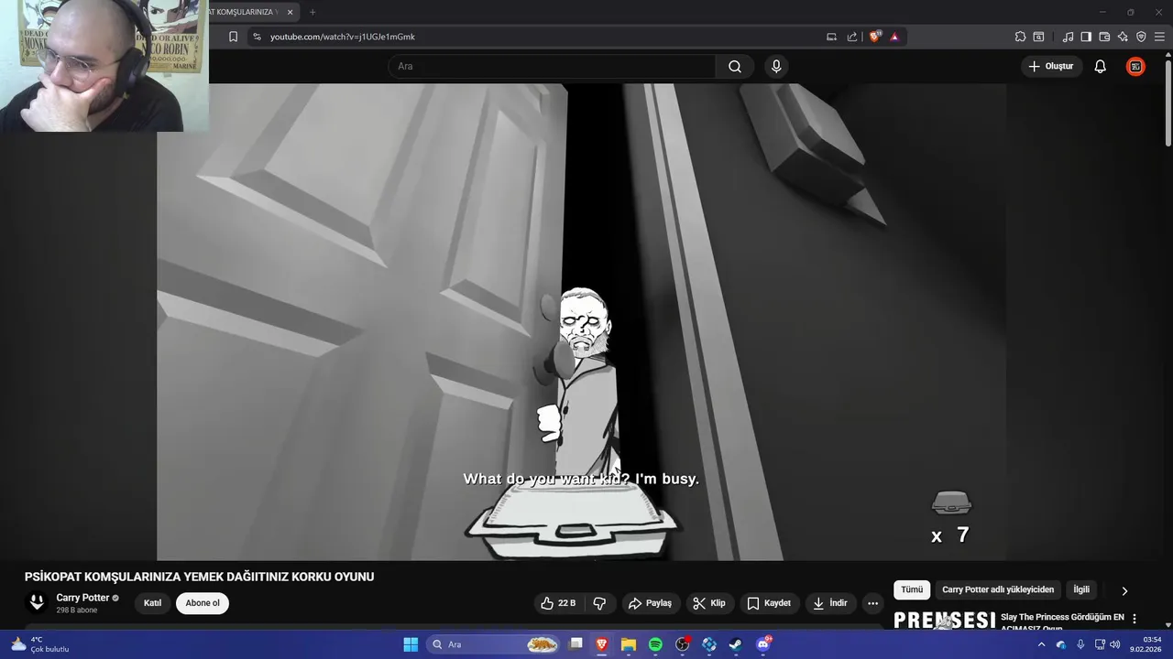Download the video with İndir
The image size is (1173, 659).
point(830,603)
